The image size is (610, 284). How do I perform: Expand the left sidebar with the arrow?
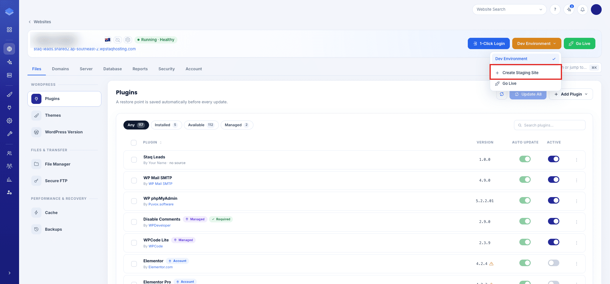9,273
